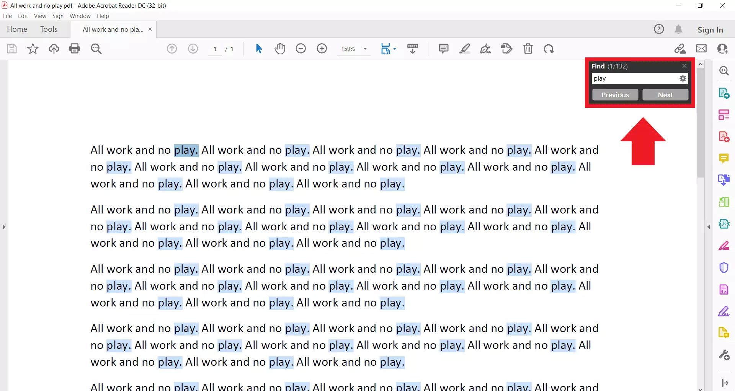This screenshot has width=735, height=391.
Task: Click the Delete trash icon
Action: pos(528,49)
